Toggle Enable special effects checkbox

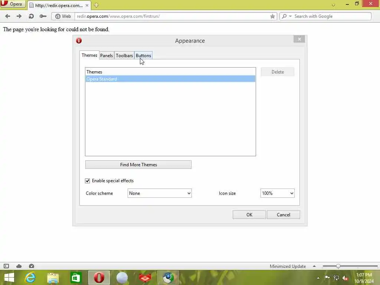click(88, 181)
